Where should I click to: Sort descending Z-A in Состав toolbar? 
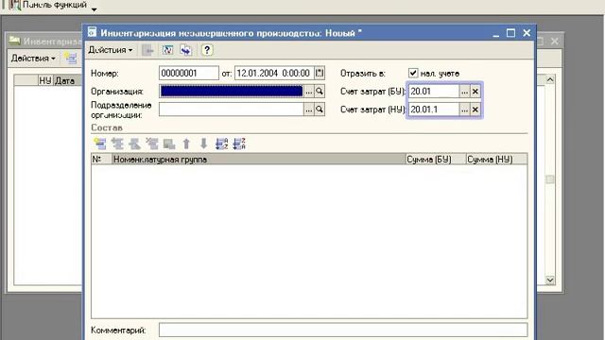(x=239, y=144)
